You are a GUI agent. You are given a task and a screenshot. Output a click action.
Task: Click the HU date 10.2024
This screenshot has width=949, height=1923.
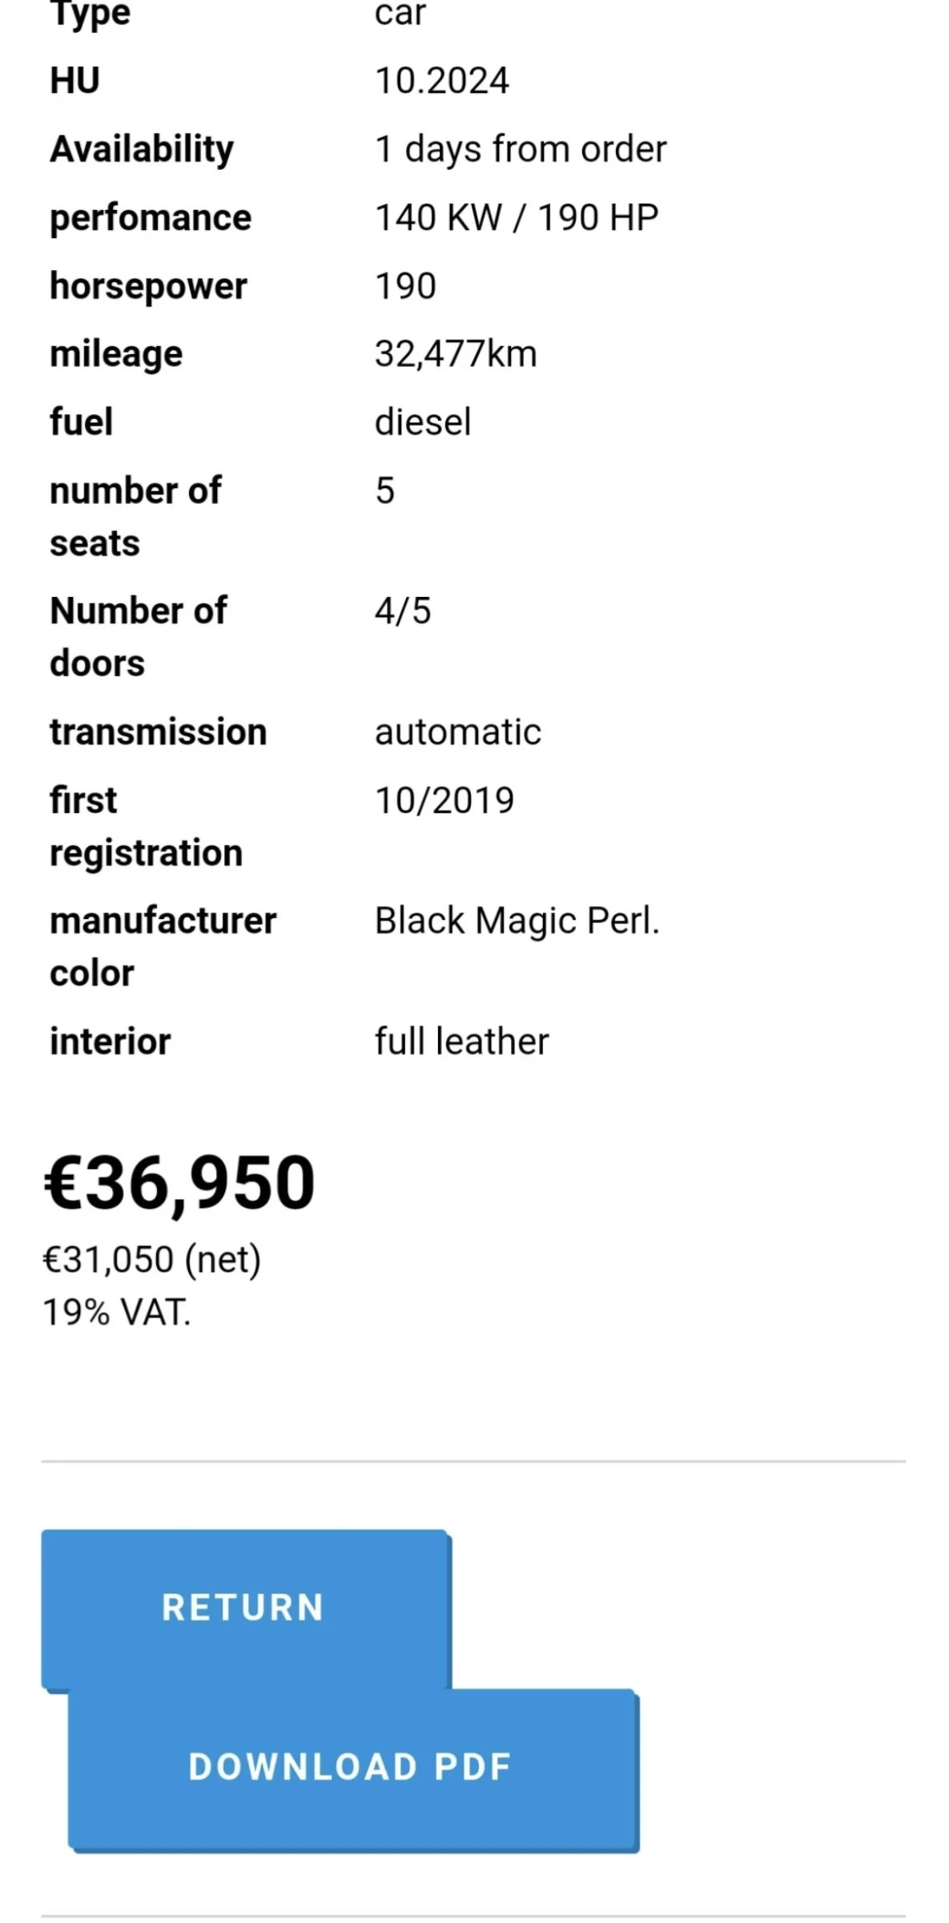click(441, 81)
